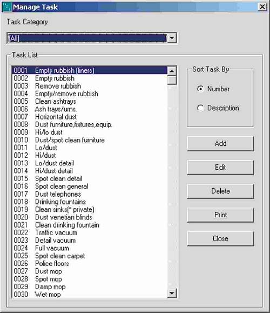
Task: Select task 0005 Clean ashtrays
Action: click(x=90, y=101)
